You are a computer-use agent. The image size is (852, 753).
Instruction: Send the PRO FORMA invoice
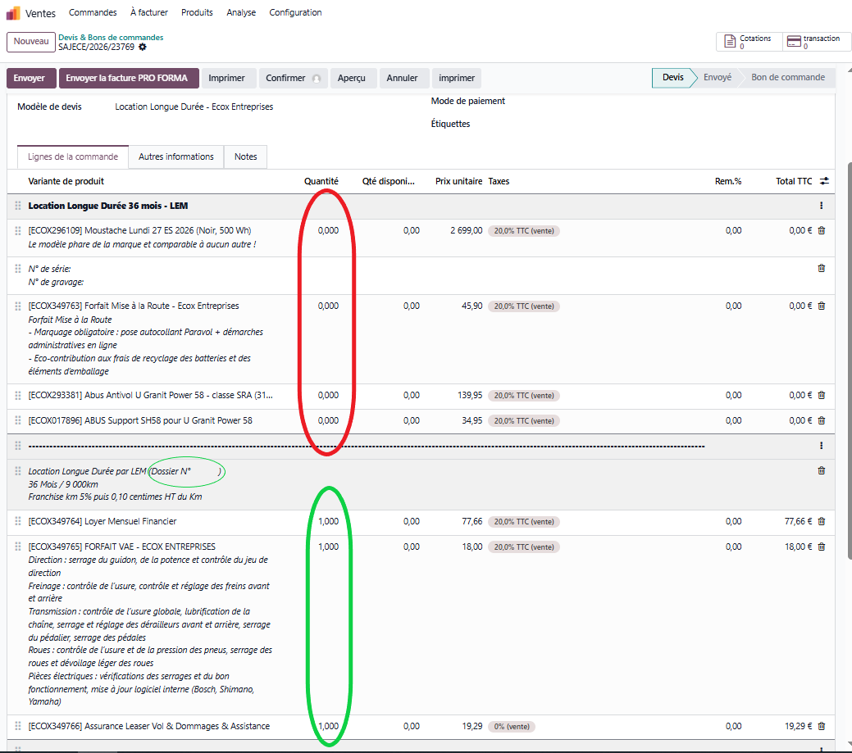(129, 78)
